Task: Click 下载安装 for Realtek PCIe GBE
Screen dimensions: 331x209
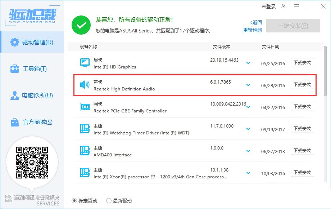Action: pos(302,107)
